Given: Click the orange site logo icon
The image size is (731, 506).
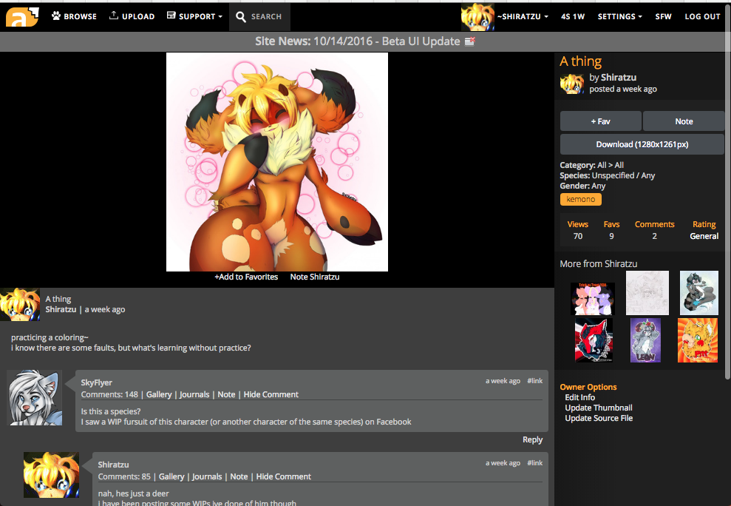Looking at the screenshot, I should [x=22, y=17].
